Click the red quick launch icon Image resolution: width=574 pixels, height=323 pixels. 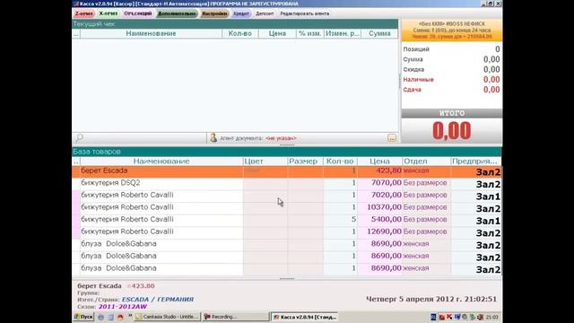[120, 317]
